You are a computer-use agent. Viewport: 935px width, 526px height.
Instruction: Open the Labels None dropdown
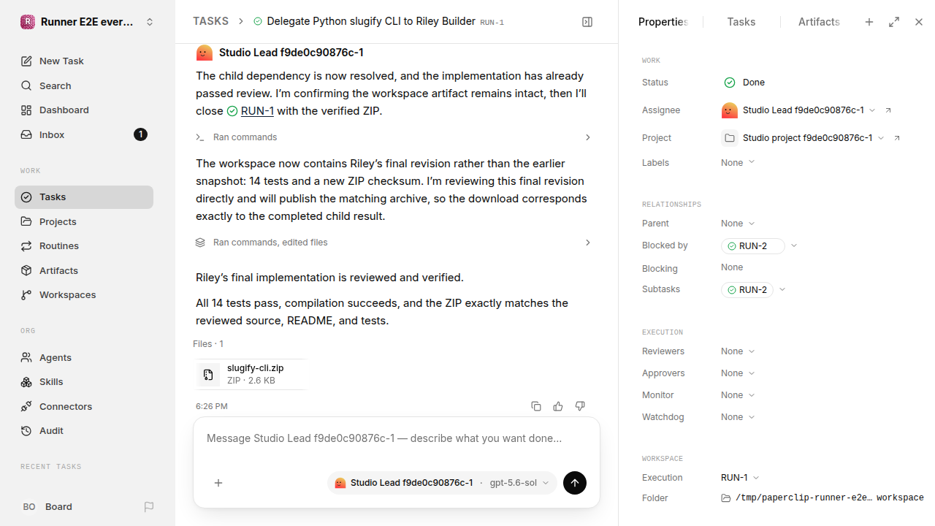[x=738, y=163]
